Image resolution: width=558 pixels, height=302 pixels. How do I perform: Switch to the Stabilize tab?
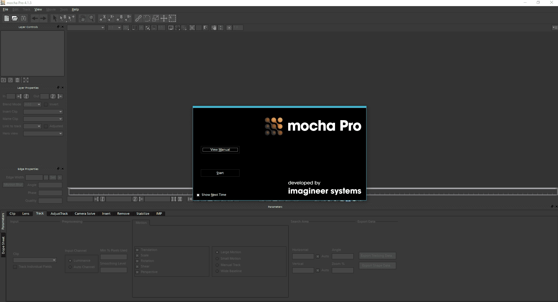(143, 214)
